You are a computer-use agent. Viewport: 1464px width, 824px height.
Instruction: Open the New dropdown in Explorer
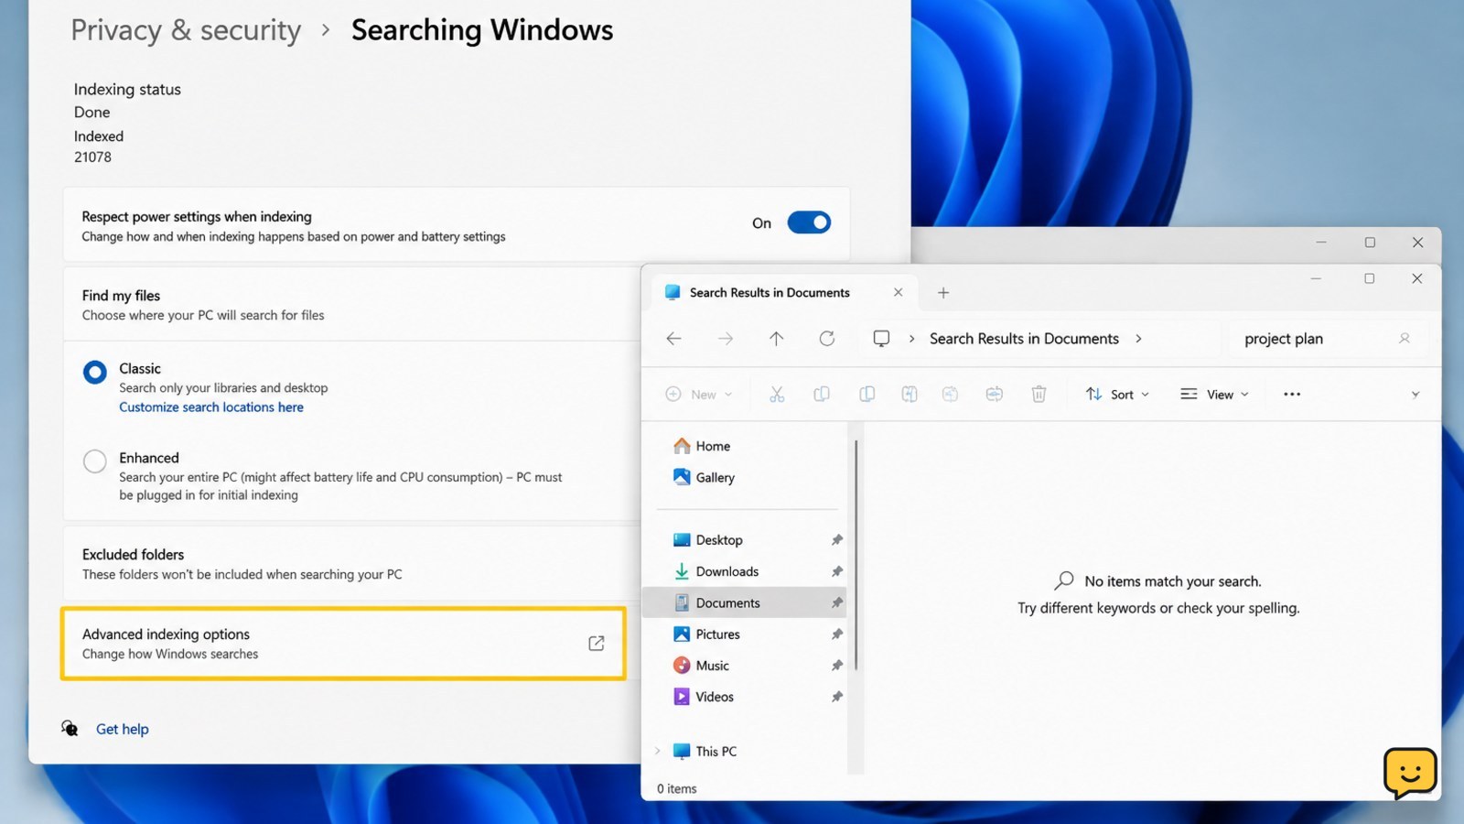pyautogui.click(x=699, y=394)
